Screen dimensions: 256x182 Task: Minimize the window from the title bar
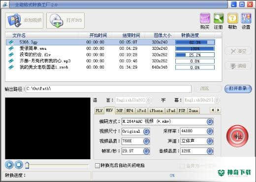click(x=234, y=4)
